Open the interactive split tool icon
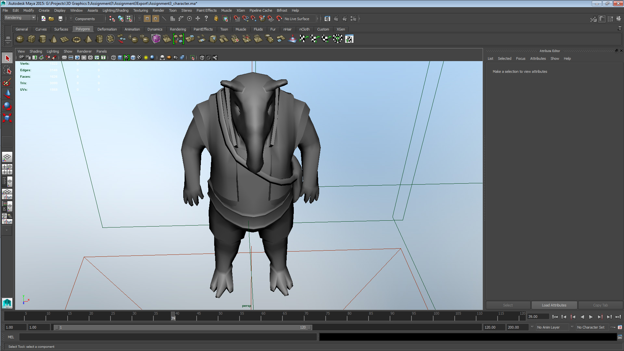 coord(178,39)
